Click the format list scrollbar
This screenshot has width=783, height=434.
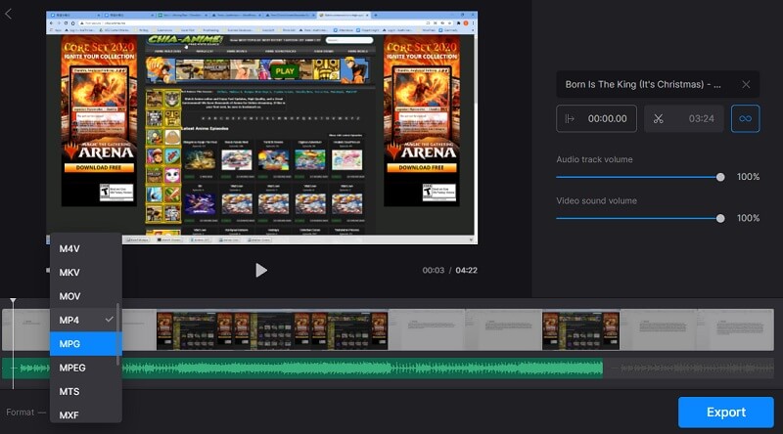click(118, 334)
